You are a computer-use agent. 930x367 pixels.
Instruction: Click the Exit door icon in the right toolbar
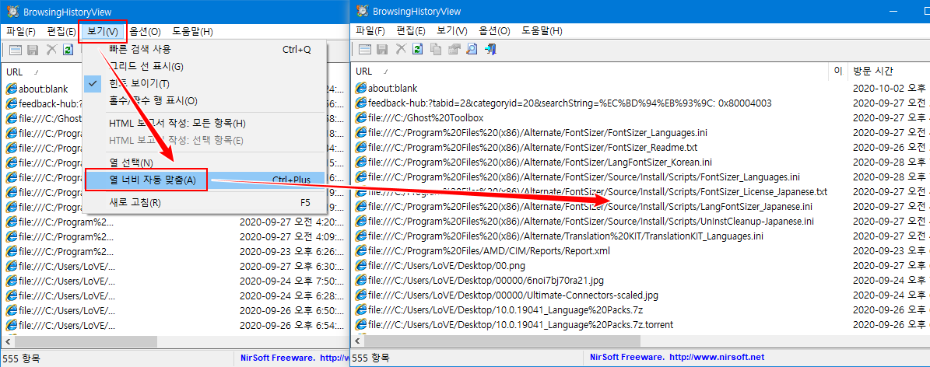[490, 50]
